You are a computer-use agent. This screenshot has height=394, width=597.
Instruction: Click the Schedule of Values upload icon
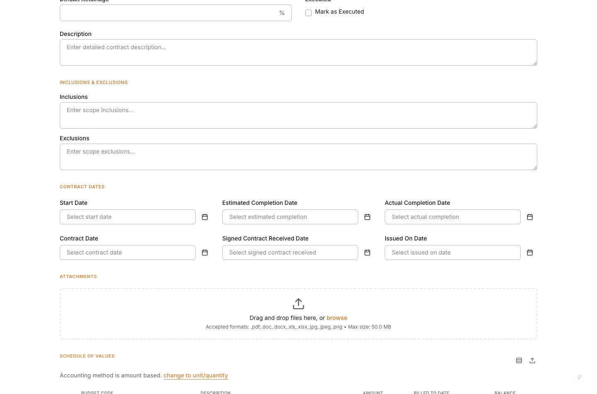click(x=532, y=360)
